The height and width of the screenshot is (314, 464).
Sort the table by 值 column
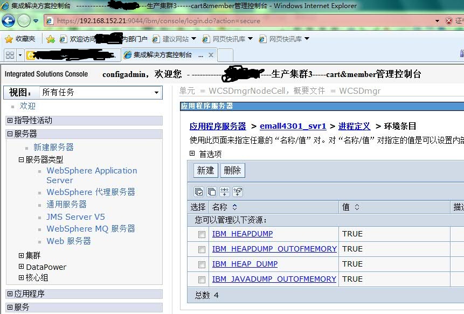pos(357,207)
